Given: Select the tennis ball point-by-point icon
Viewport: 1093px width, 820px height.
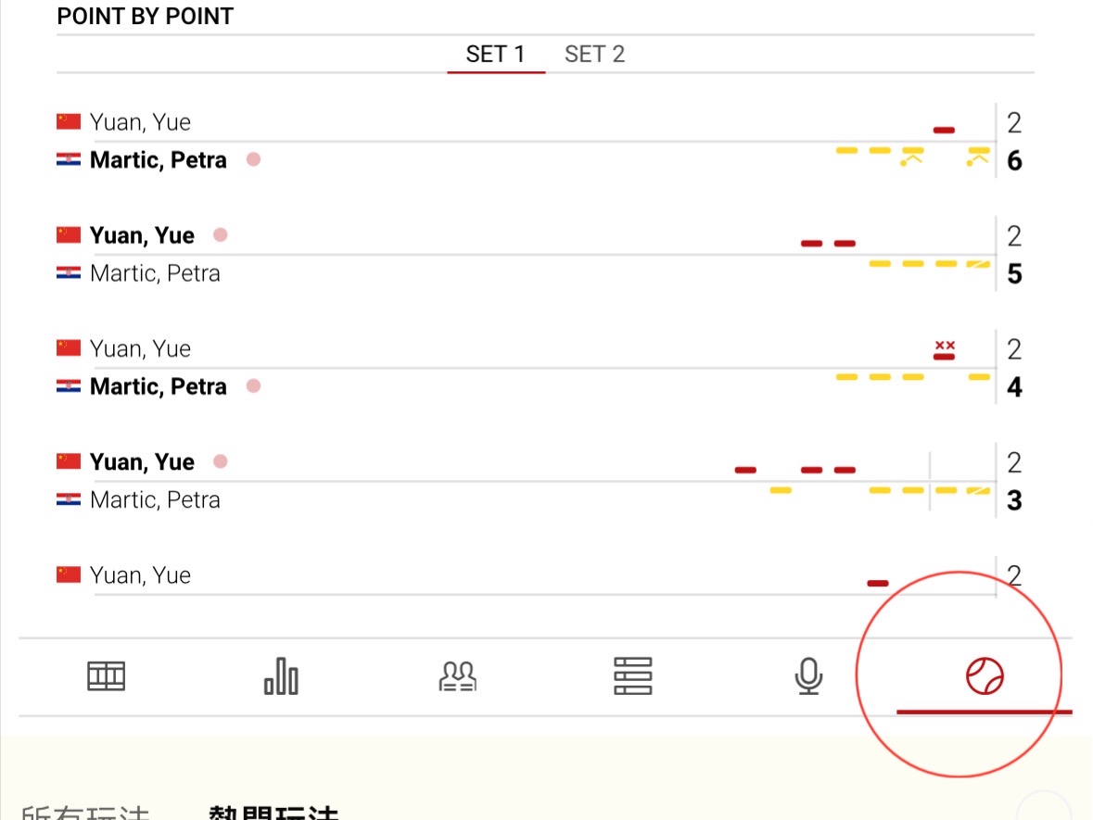Looking at the screenshot, I should (985, 676).
